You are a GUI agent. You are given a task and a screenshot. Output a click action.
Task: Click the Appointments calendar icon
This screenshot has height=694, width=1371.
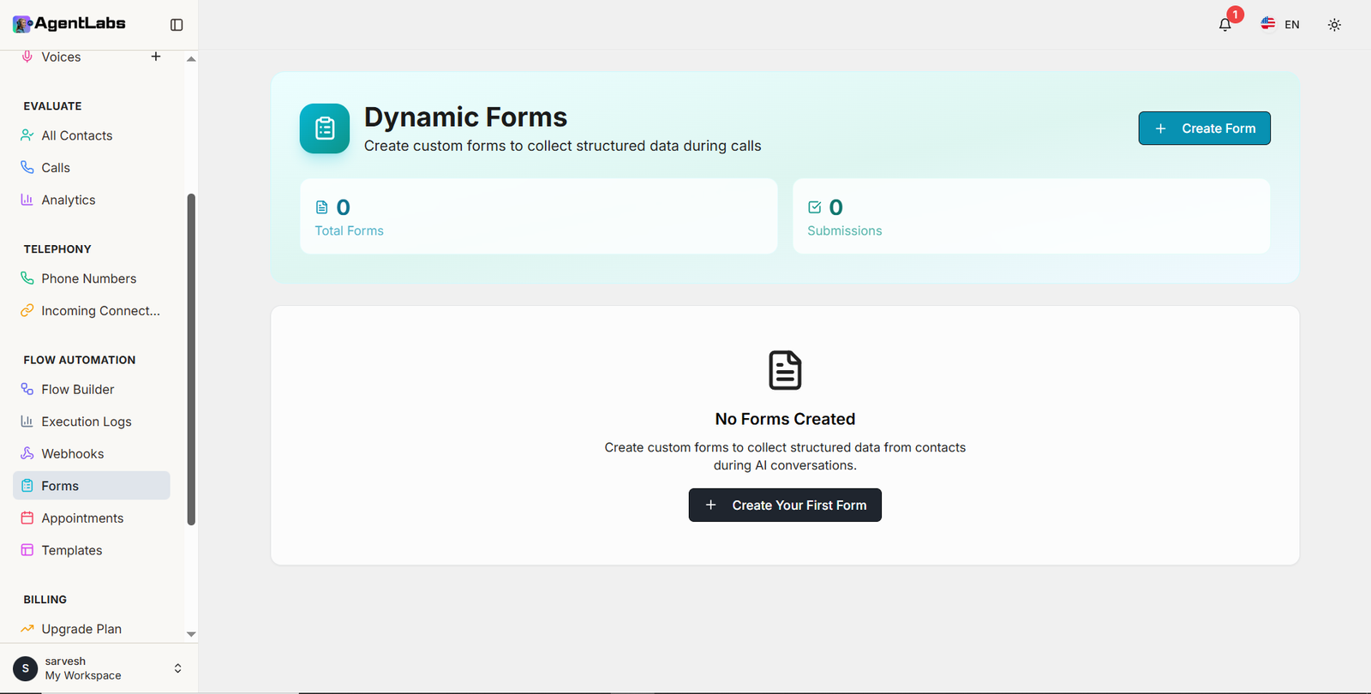coord(27,518)
